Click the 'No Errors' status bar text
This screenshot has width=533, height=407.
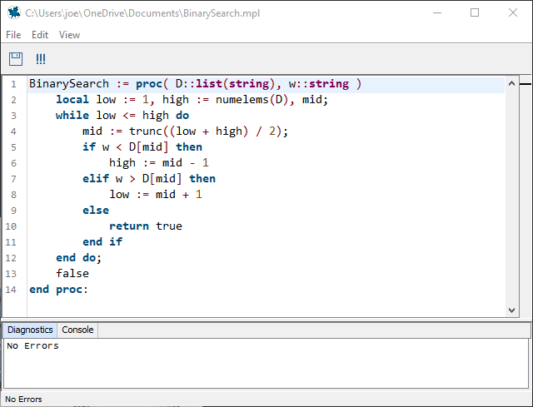[23, 400]
